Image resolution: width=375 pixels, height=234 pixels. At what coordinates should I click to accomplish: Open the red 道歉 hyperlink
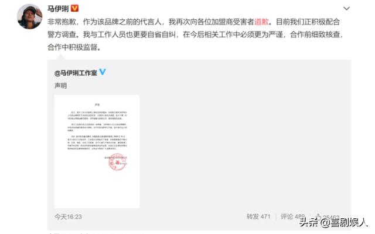[261, 22]
